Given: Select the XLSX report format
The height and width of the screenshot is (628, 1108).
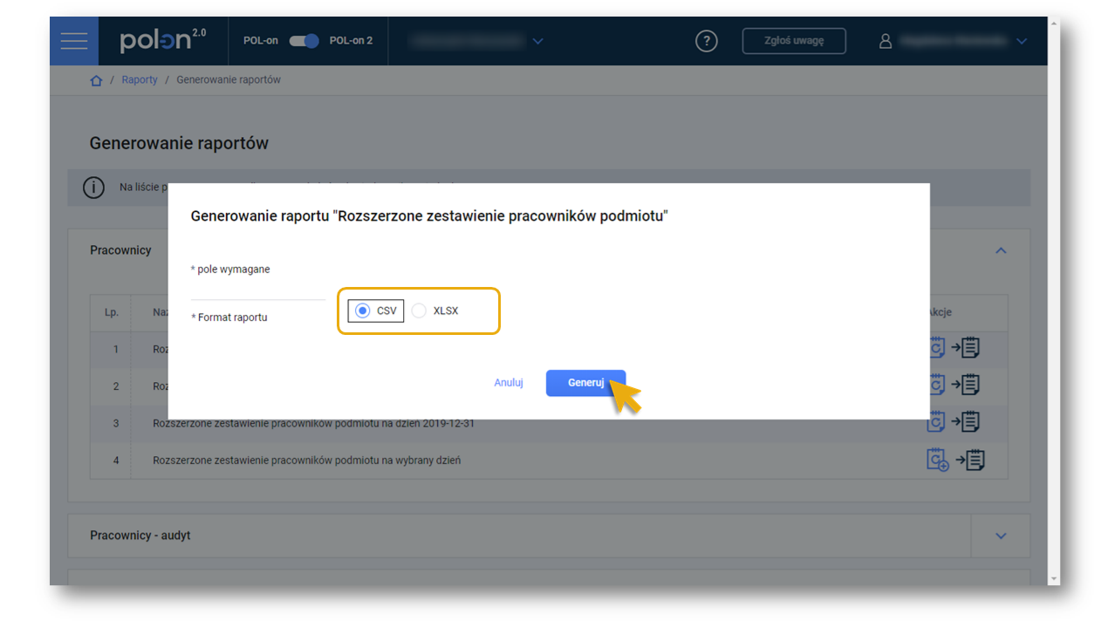Looking at the screenshot, I should 420,311.
